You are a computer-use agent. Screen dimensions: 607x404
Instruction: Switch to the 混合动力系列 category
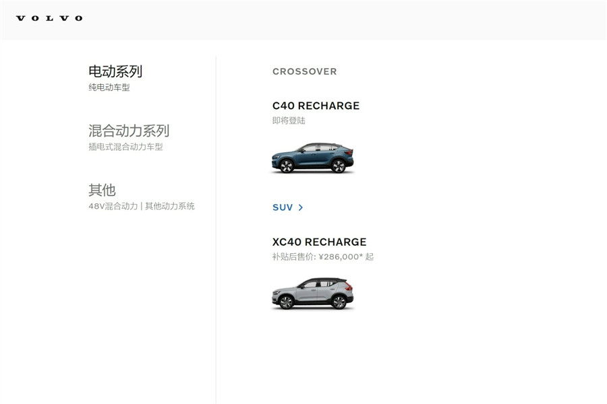129,131
